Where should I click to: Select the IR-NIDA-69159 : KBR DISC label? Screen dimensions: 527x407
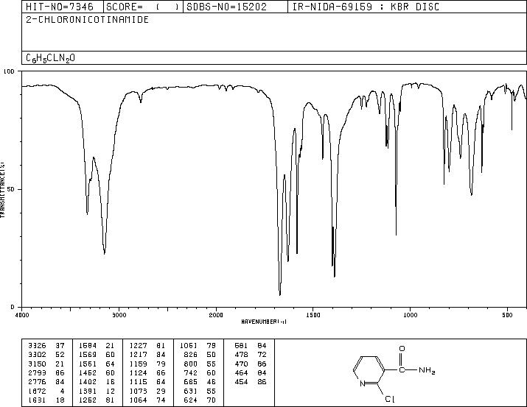tap(366, 7)
